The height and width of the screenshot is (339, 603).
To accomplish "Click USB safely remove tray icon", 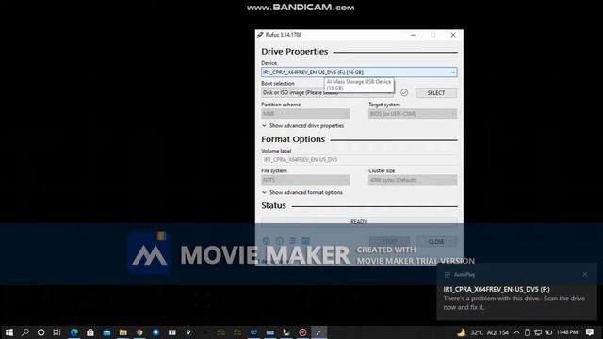I will [x=528, y=332].
